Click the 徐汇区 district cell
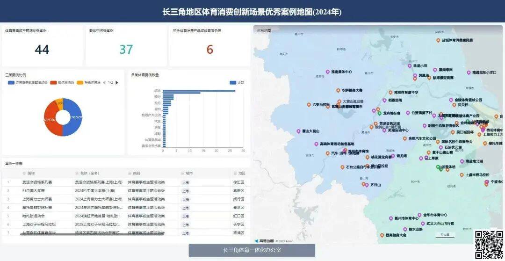Screen dimensions: 505x261 coord(238,182)
